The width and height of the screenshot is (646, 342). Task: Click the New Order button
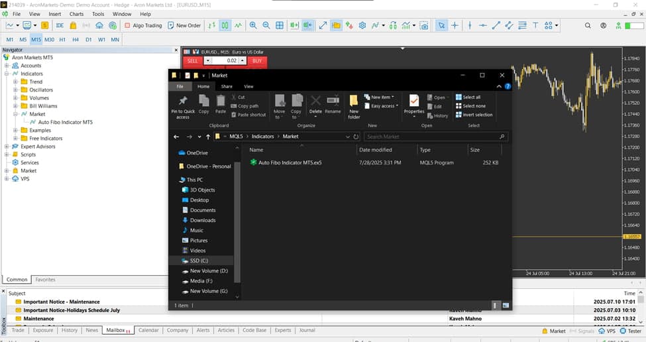click(184, 25)
